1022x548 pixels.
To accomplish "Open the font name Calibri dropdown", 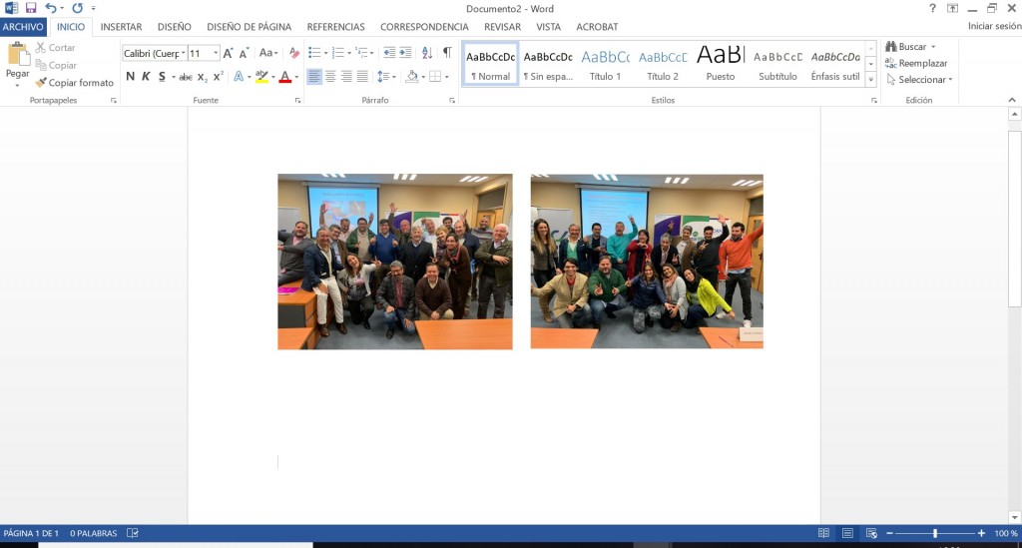I will 155,53.
